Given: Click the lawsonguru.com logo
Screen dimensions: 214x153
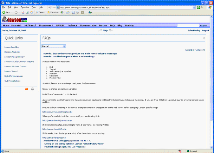Looking at the screenshot, I should (x=14, y=19).
